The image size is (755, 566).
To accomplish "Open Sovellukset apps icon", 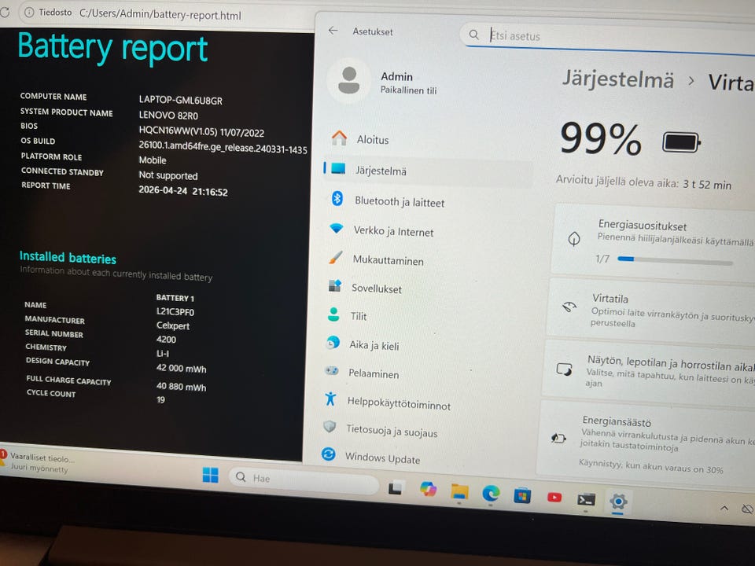I will coord(335,286).
